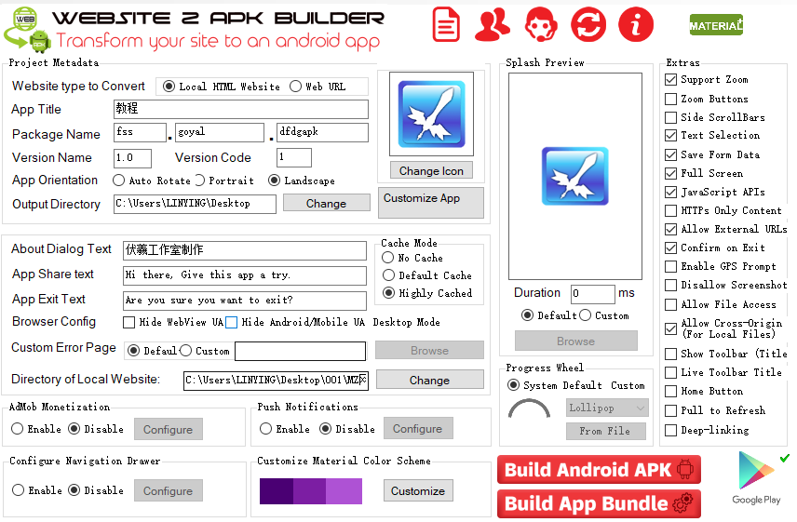Click the Version Name field
The image size is (797, 522).
click(132, 158)
